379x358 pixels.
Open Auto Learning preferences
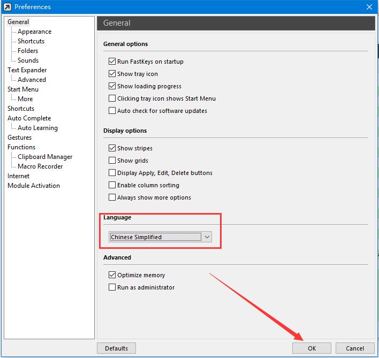(x=37, y=128)
